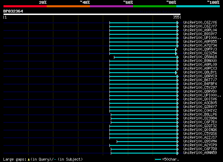Select the UniRef100_B4FBF4 label

point(200,84)
